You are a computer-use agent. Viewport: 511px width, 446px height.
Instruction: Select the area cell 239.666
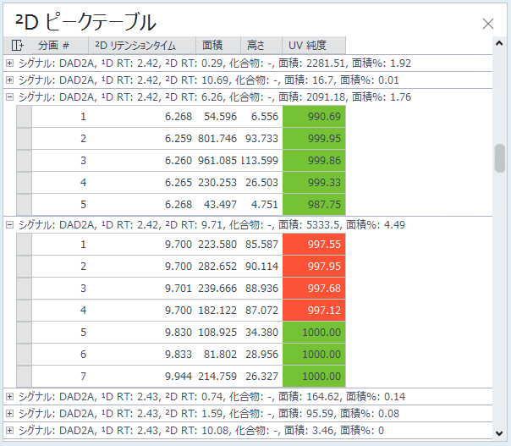(x=217, y=289)
